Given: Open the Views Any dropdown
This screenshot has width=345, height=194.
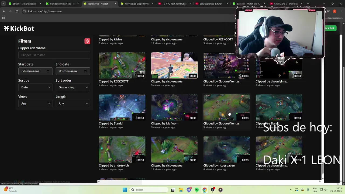Looking at the screenshot, I should point(35,103).
